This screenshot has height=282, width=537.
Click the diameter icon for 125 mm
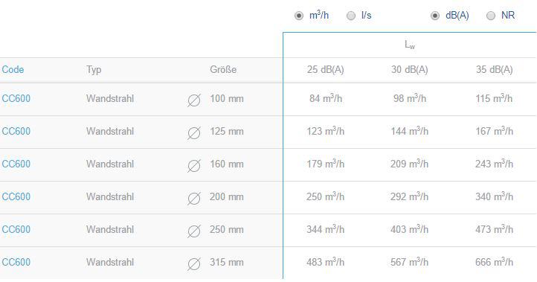point(194,133)
